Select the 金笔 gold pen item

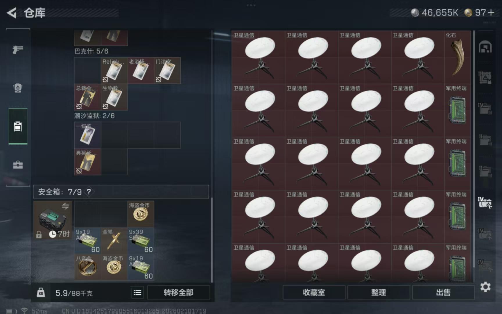114,240
